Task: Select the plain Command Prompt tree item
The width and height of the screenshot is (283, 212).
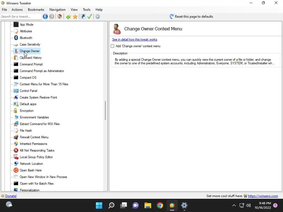Action: coord(31,64)
